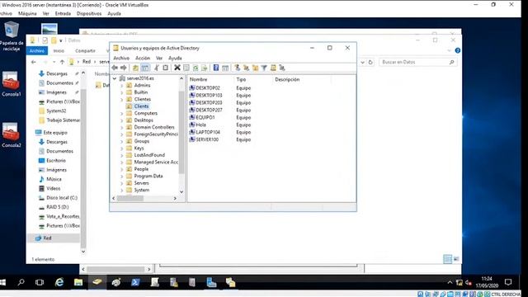Click the Cut scissors icon
This screenshot has width=528, height=297.
pos(157,68)
